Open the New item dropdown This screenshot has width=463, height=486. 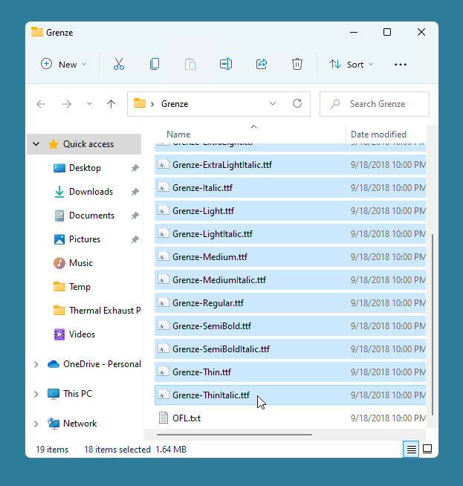coord(63,65)
